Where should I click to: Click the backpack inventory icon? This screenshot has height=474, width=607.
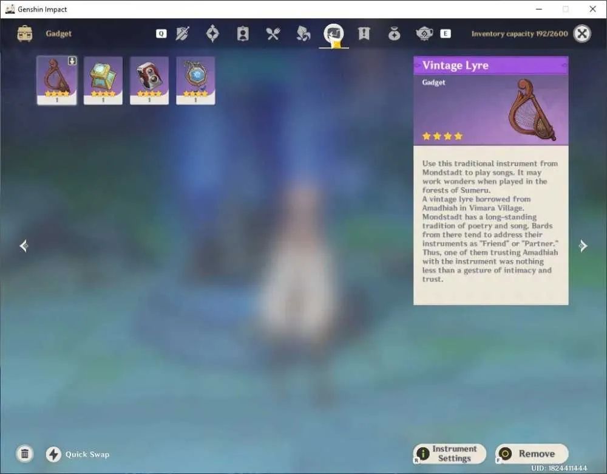(25, 33)
